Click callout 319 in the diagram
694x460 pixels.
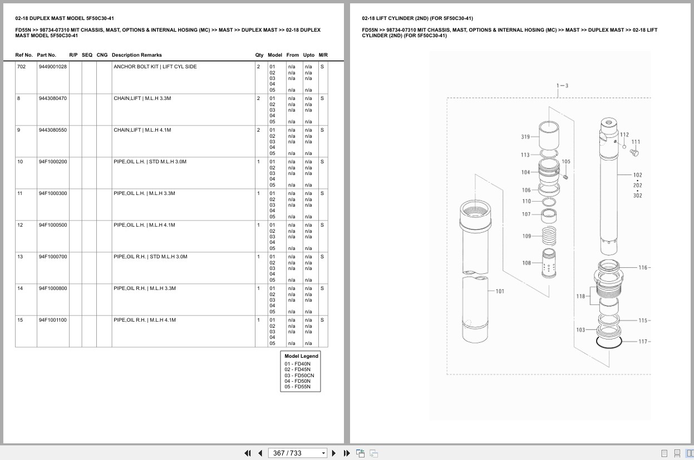click(x=525, y=137)
